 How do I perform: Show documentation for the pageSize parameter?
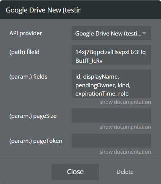coord(125,127)
